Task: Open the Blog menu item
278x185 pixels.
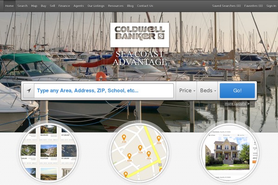Action: point(130,6)
